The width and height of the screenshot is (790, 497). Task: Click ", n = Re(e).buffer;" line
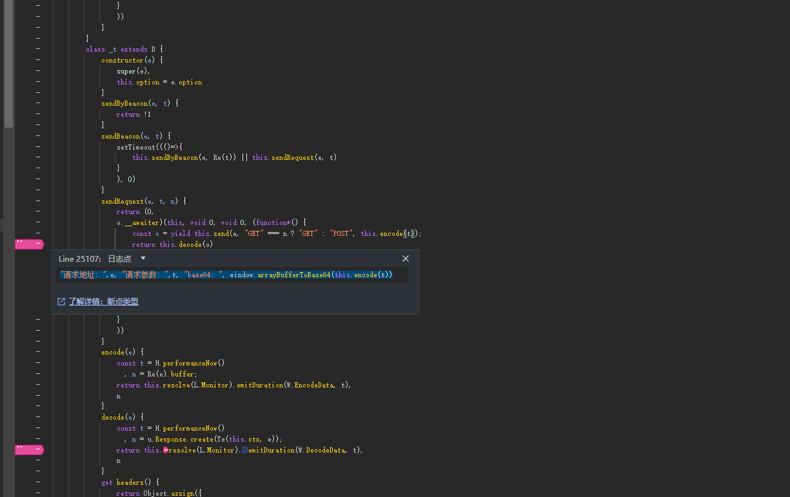tap(161, 374)
